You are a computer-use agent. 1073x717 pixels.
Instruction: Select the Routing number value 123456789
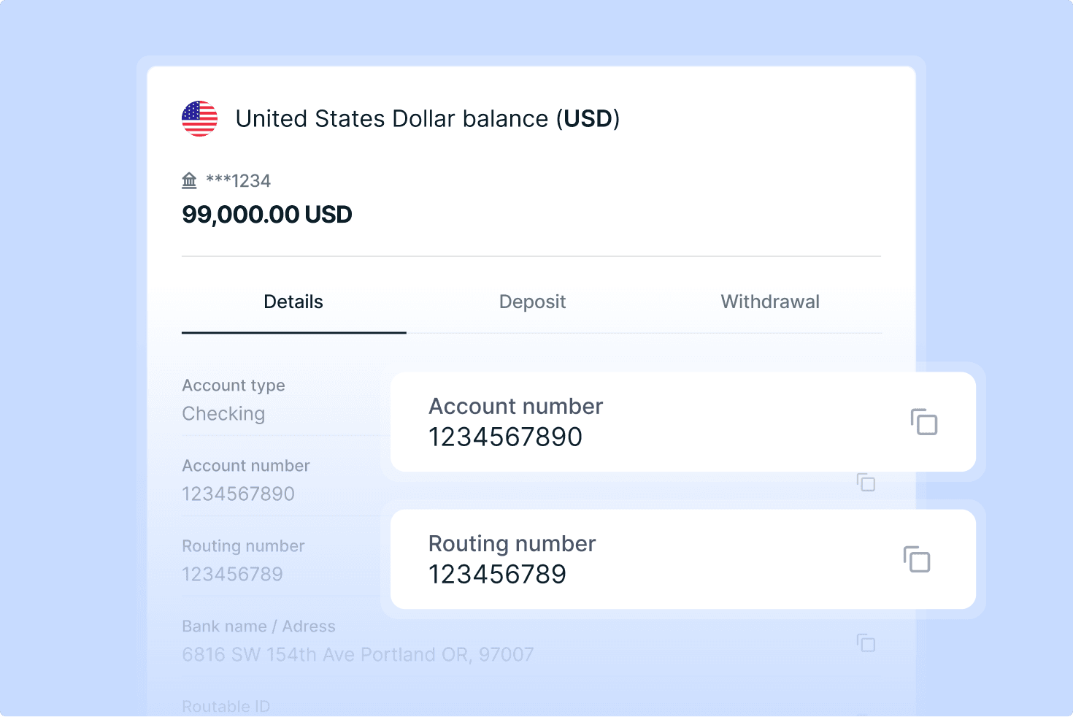[497, 574]
